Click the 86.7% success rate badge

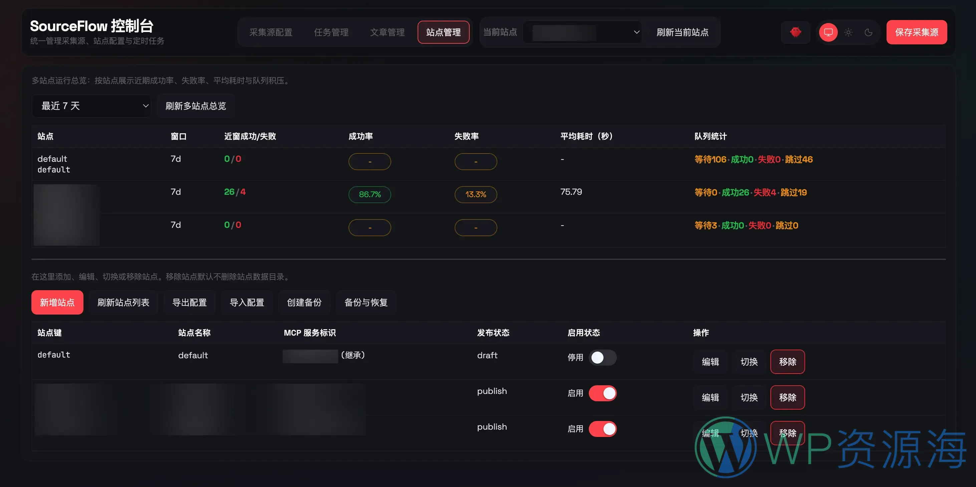(x=370, y=194)
